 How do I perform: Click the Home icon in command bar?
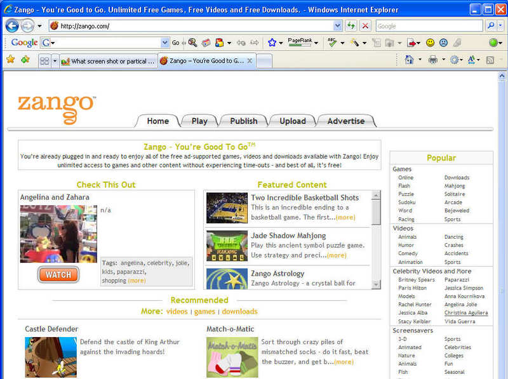409,60
